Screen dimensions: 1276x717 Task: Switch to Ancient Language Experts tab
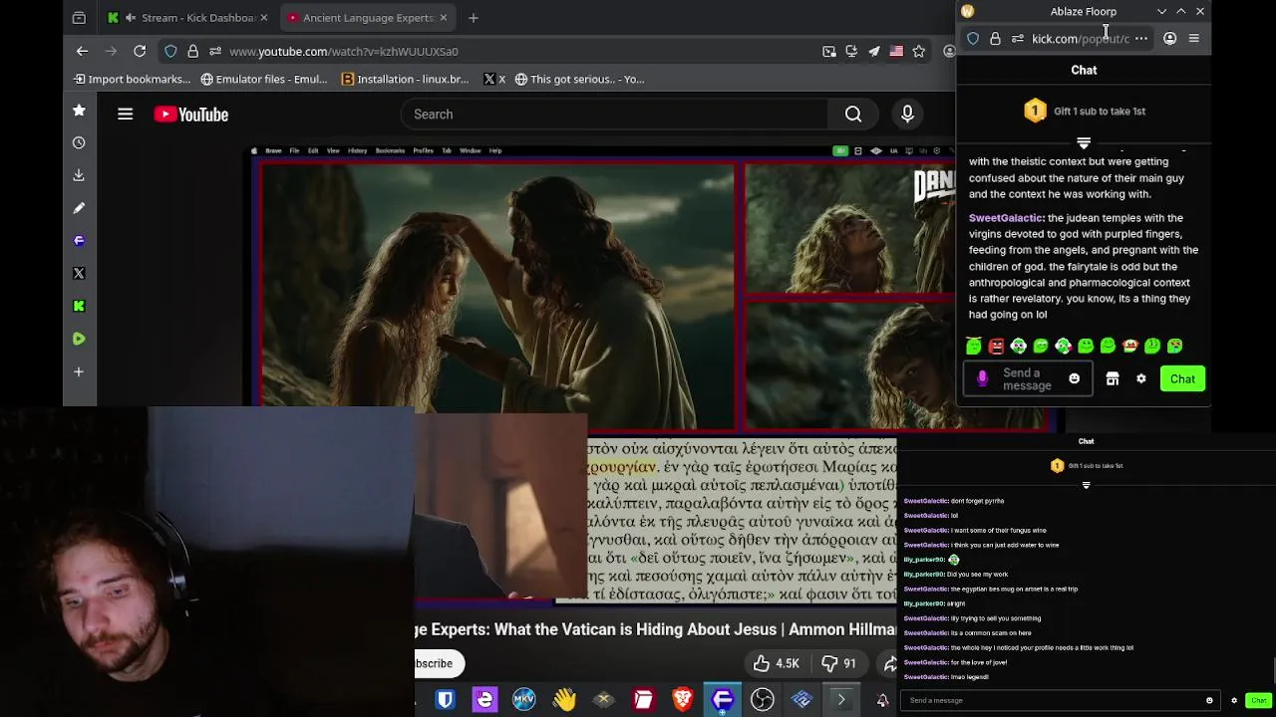367,17
